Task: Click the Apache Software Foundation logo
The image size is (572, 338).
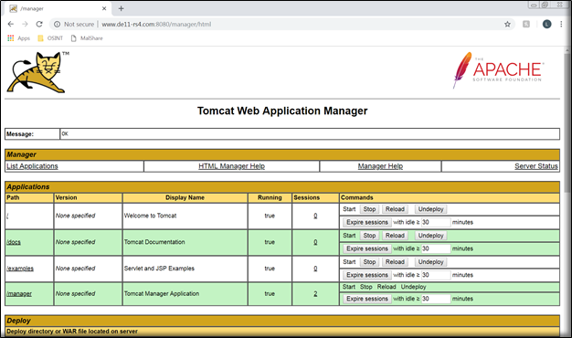Action: [x=498, y=70]
